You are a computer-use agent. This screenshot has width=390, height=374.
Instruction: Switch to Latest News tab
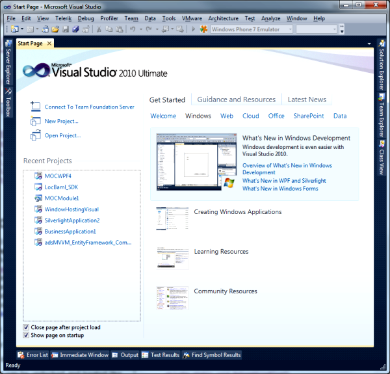tap(307, 100)
